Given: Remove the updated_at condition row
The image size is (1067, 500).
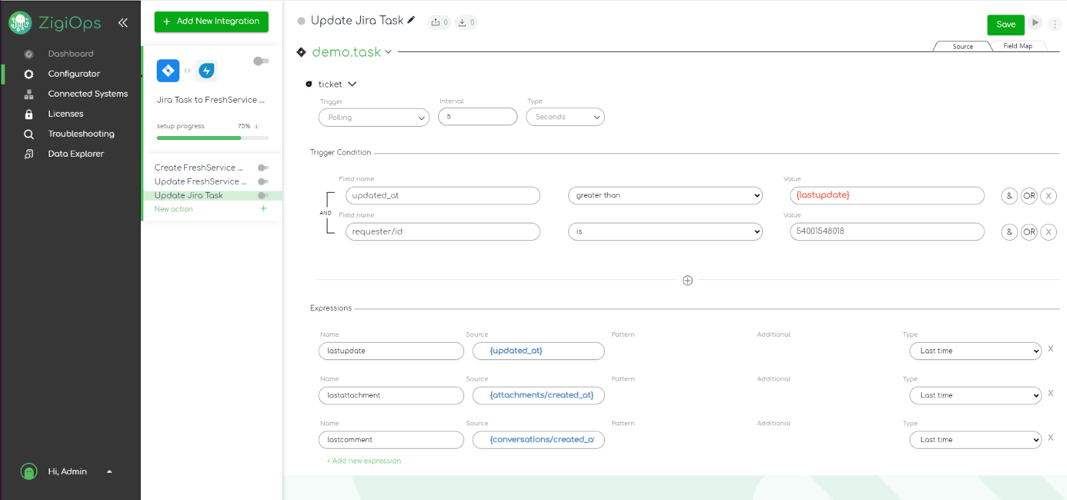Looking at the screenshot, I should click(1049, 196).
